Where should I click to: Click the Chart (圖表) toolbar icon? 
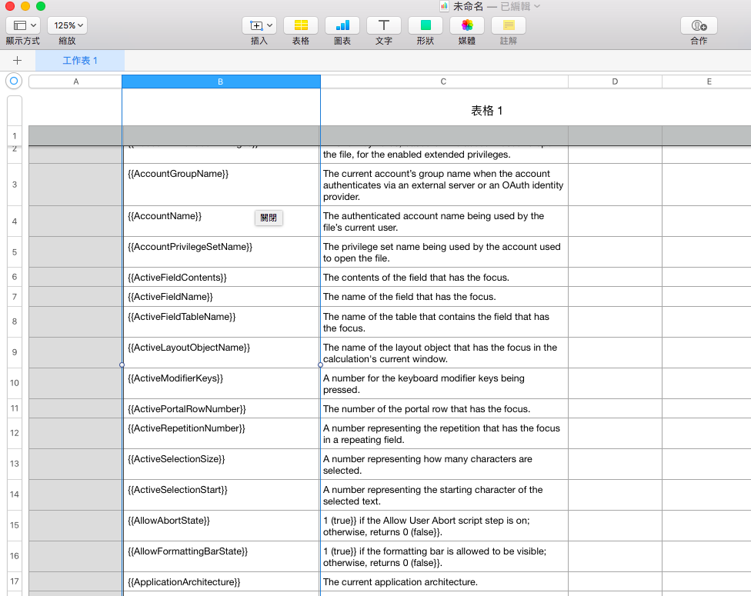(342, 25)
